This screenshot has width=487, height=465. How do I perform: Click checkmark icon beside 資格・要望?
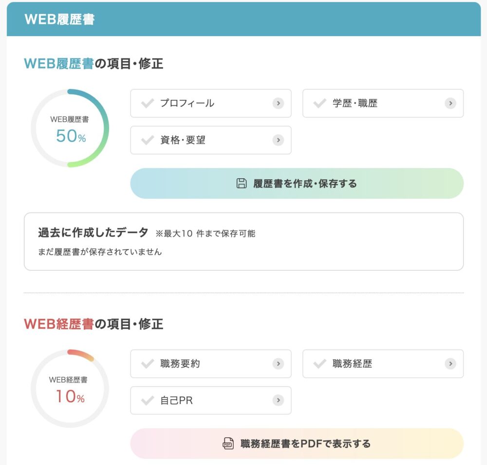pyautogui.click(x=148, y=140)
